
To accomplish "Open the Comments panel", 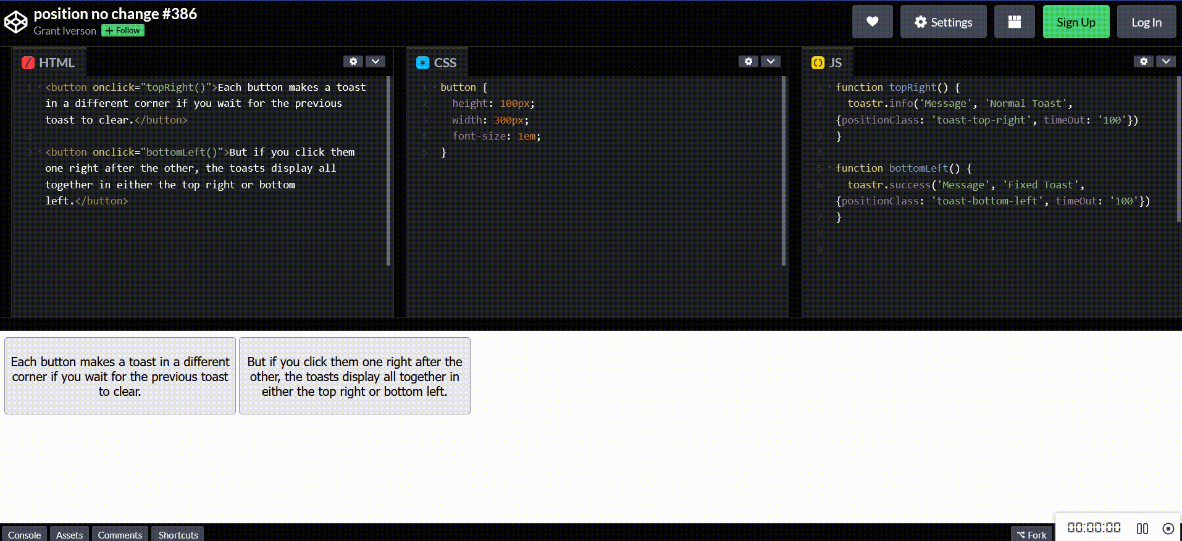I will point(120,534).
